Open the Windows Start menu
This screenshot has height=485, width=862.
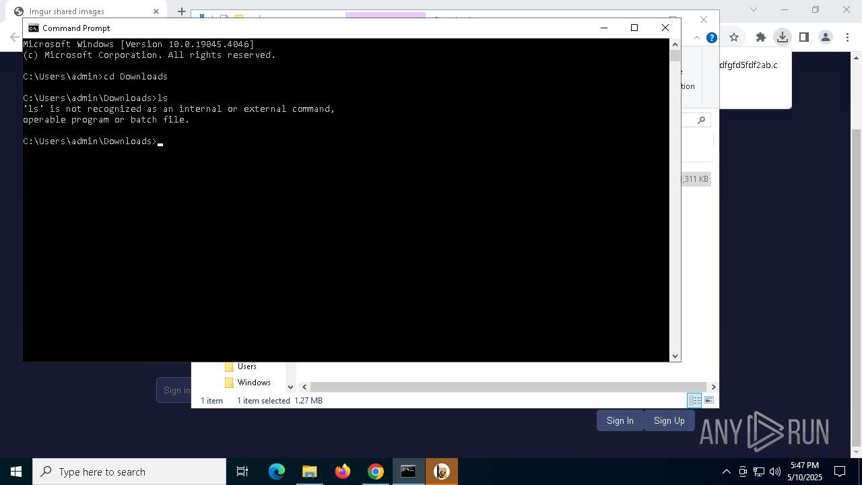[16, 472]
